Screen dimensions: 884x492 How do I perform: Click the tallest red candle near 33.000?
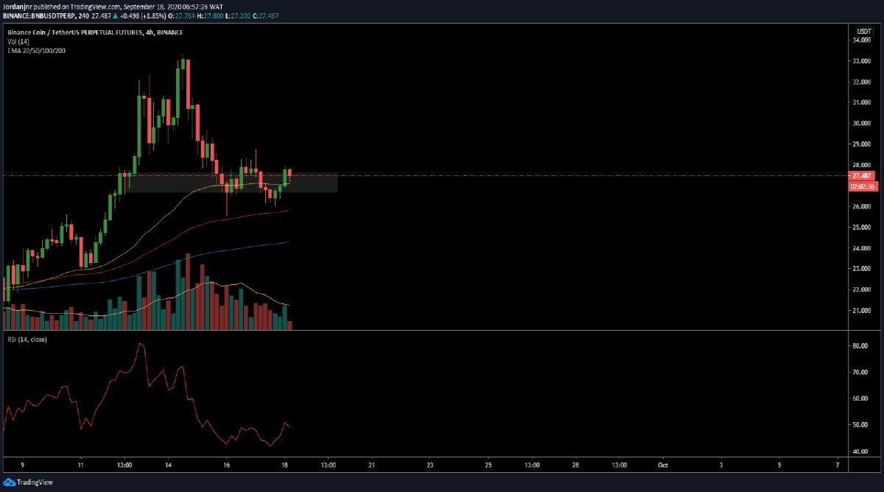click(189, 84)
